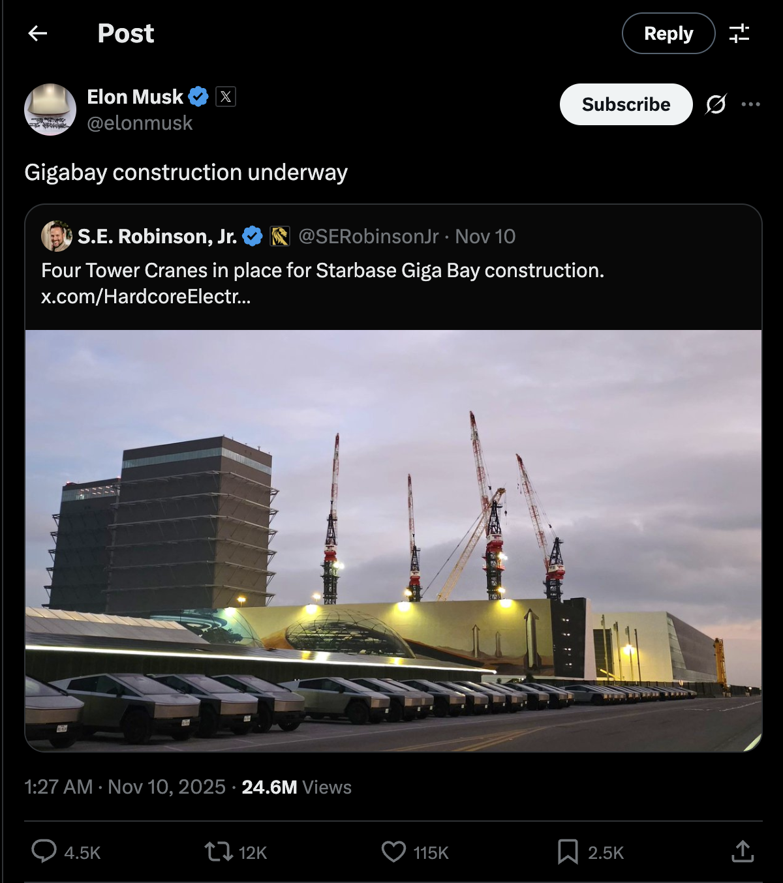Viewport: 783px width, 883px height.
Task: Open the more options ellipsis menu
Action: 751,104
